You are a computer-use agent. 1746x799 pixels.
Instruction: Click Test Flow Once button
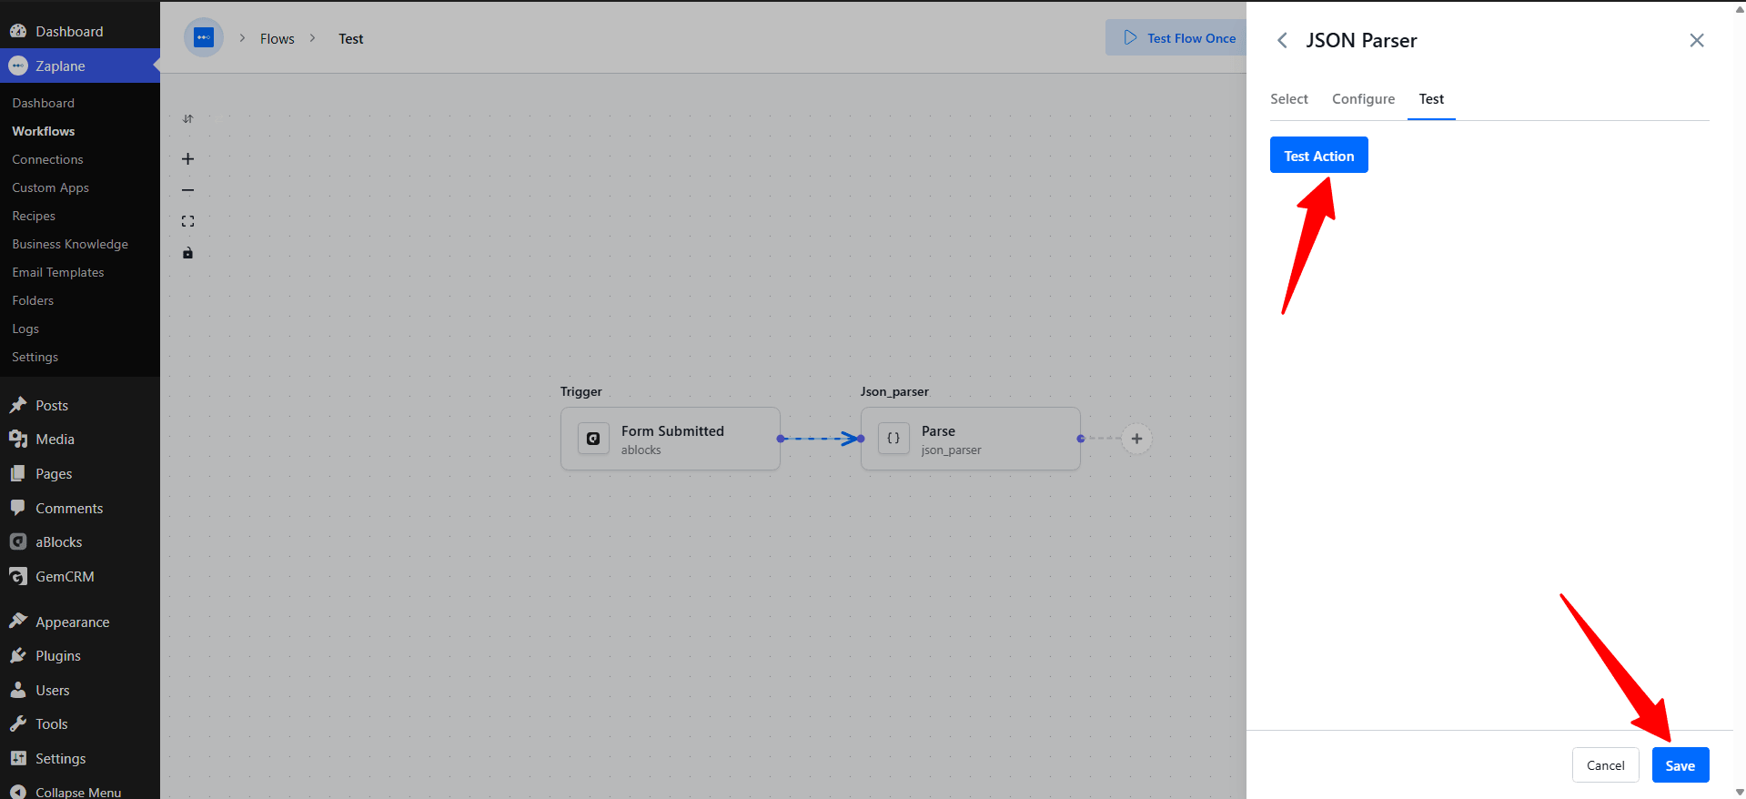pos(1179,38)
